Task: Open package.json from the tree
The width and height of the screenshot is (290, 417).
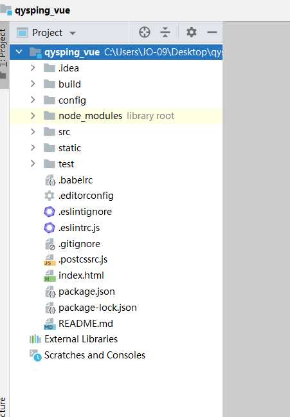Action: pos(87,292)
